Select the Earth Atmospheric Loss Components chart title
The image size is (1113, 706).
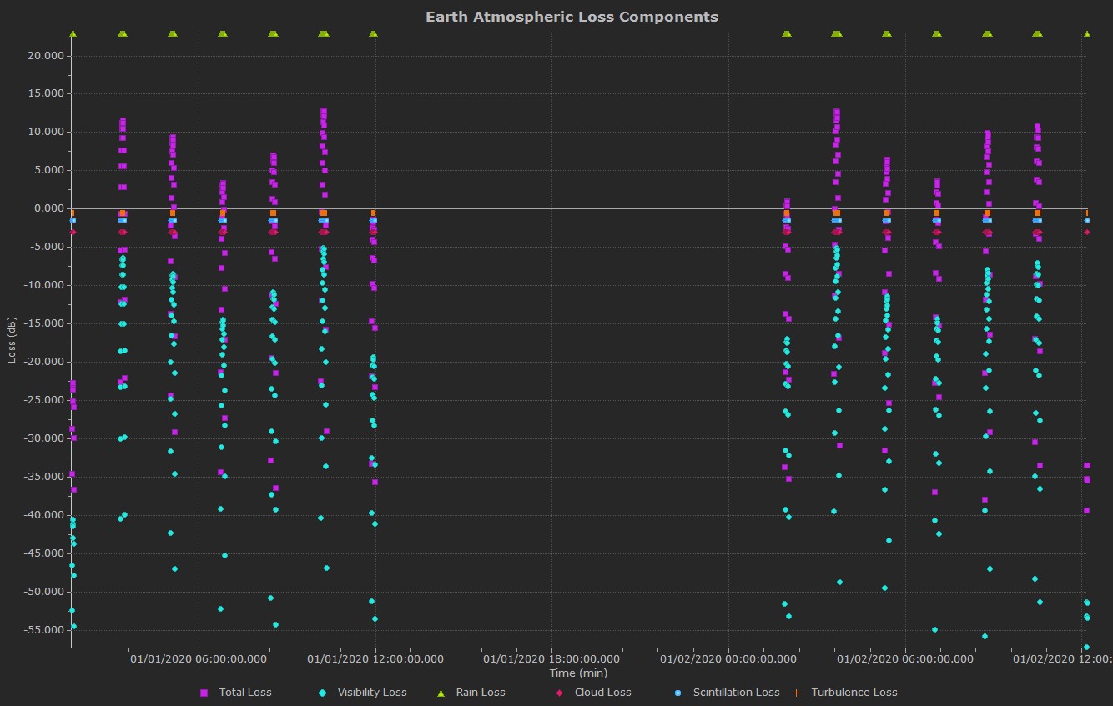point(572,17)
